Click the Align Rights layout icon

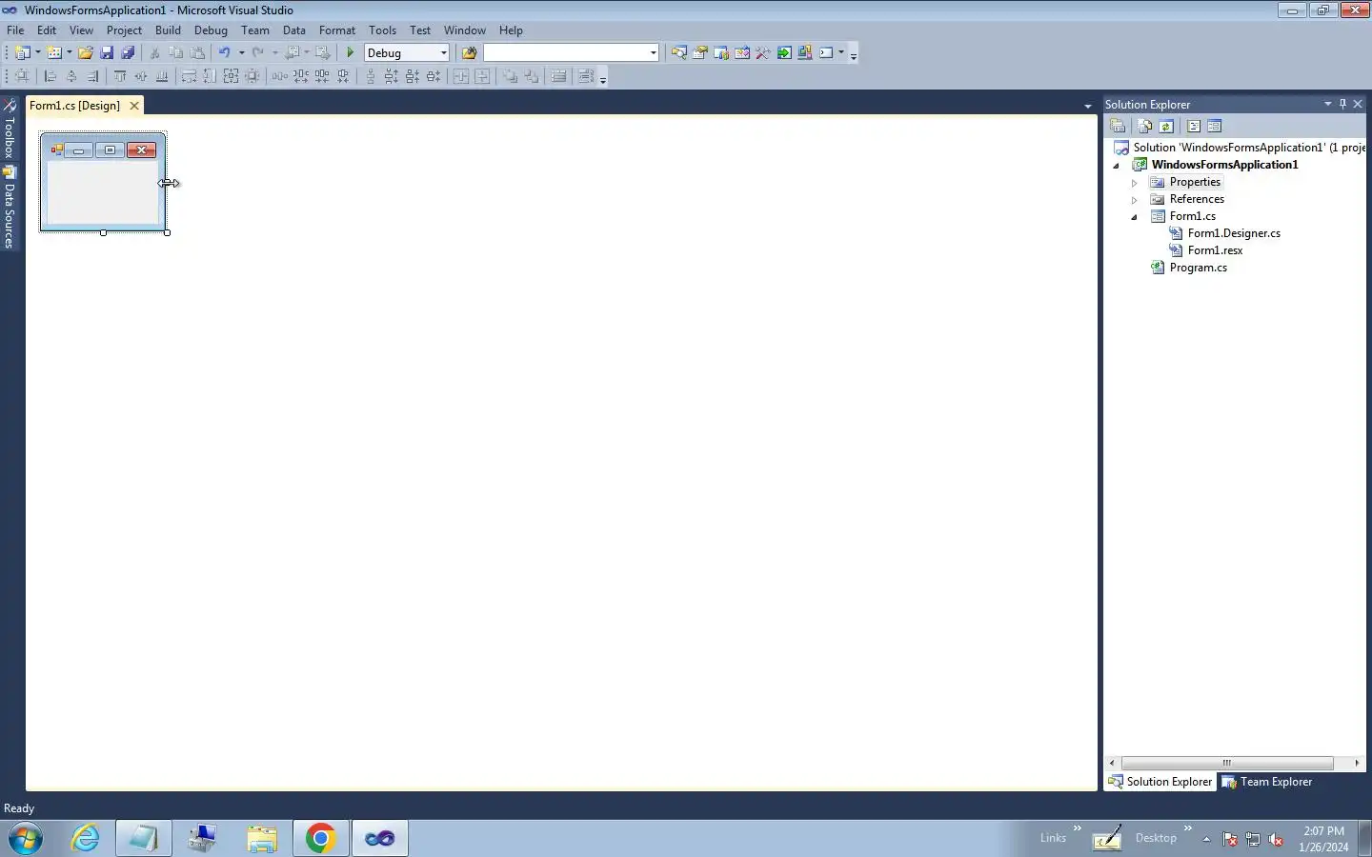point(92,76)
